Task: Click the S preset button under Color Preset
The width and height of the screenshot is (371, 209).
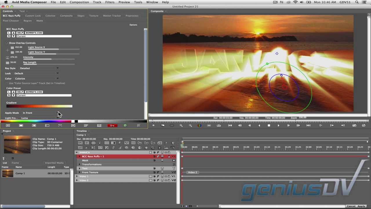Action: pyautogui.click(x=9, y=95)
